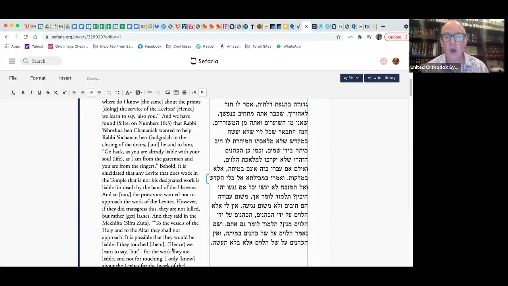Screen dimensions: 508x286
Task: Open the File menu
Action: point(13,78)
